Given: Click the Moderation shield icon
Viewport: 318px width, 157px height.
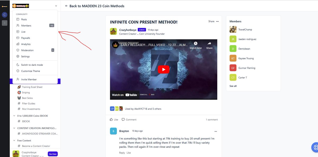Looking at the screenshot, I should tap(18, 50).
